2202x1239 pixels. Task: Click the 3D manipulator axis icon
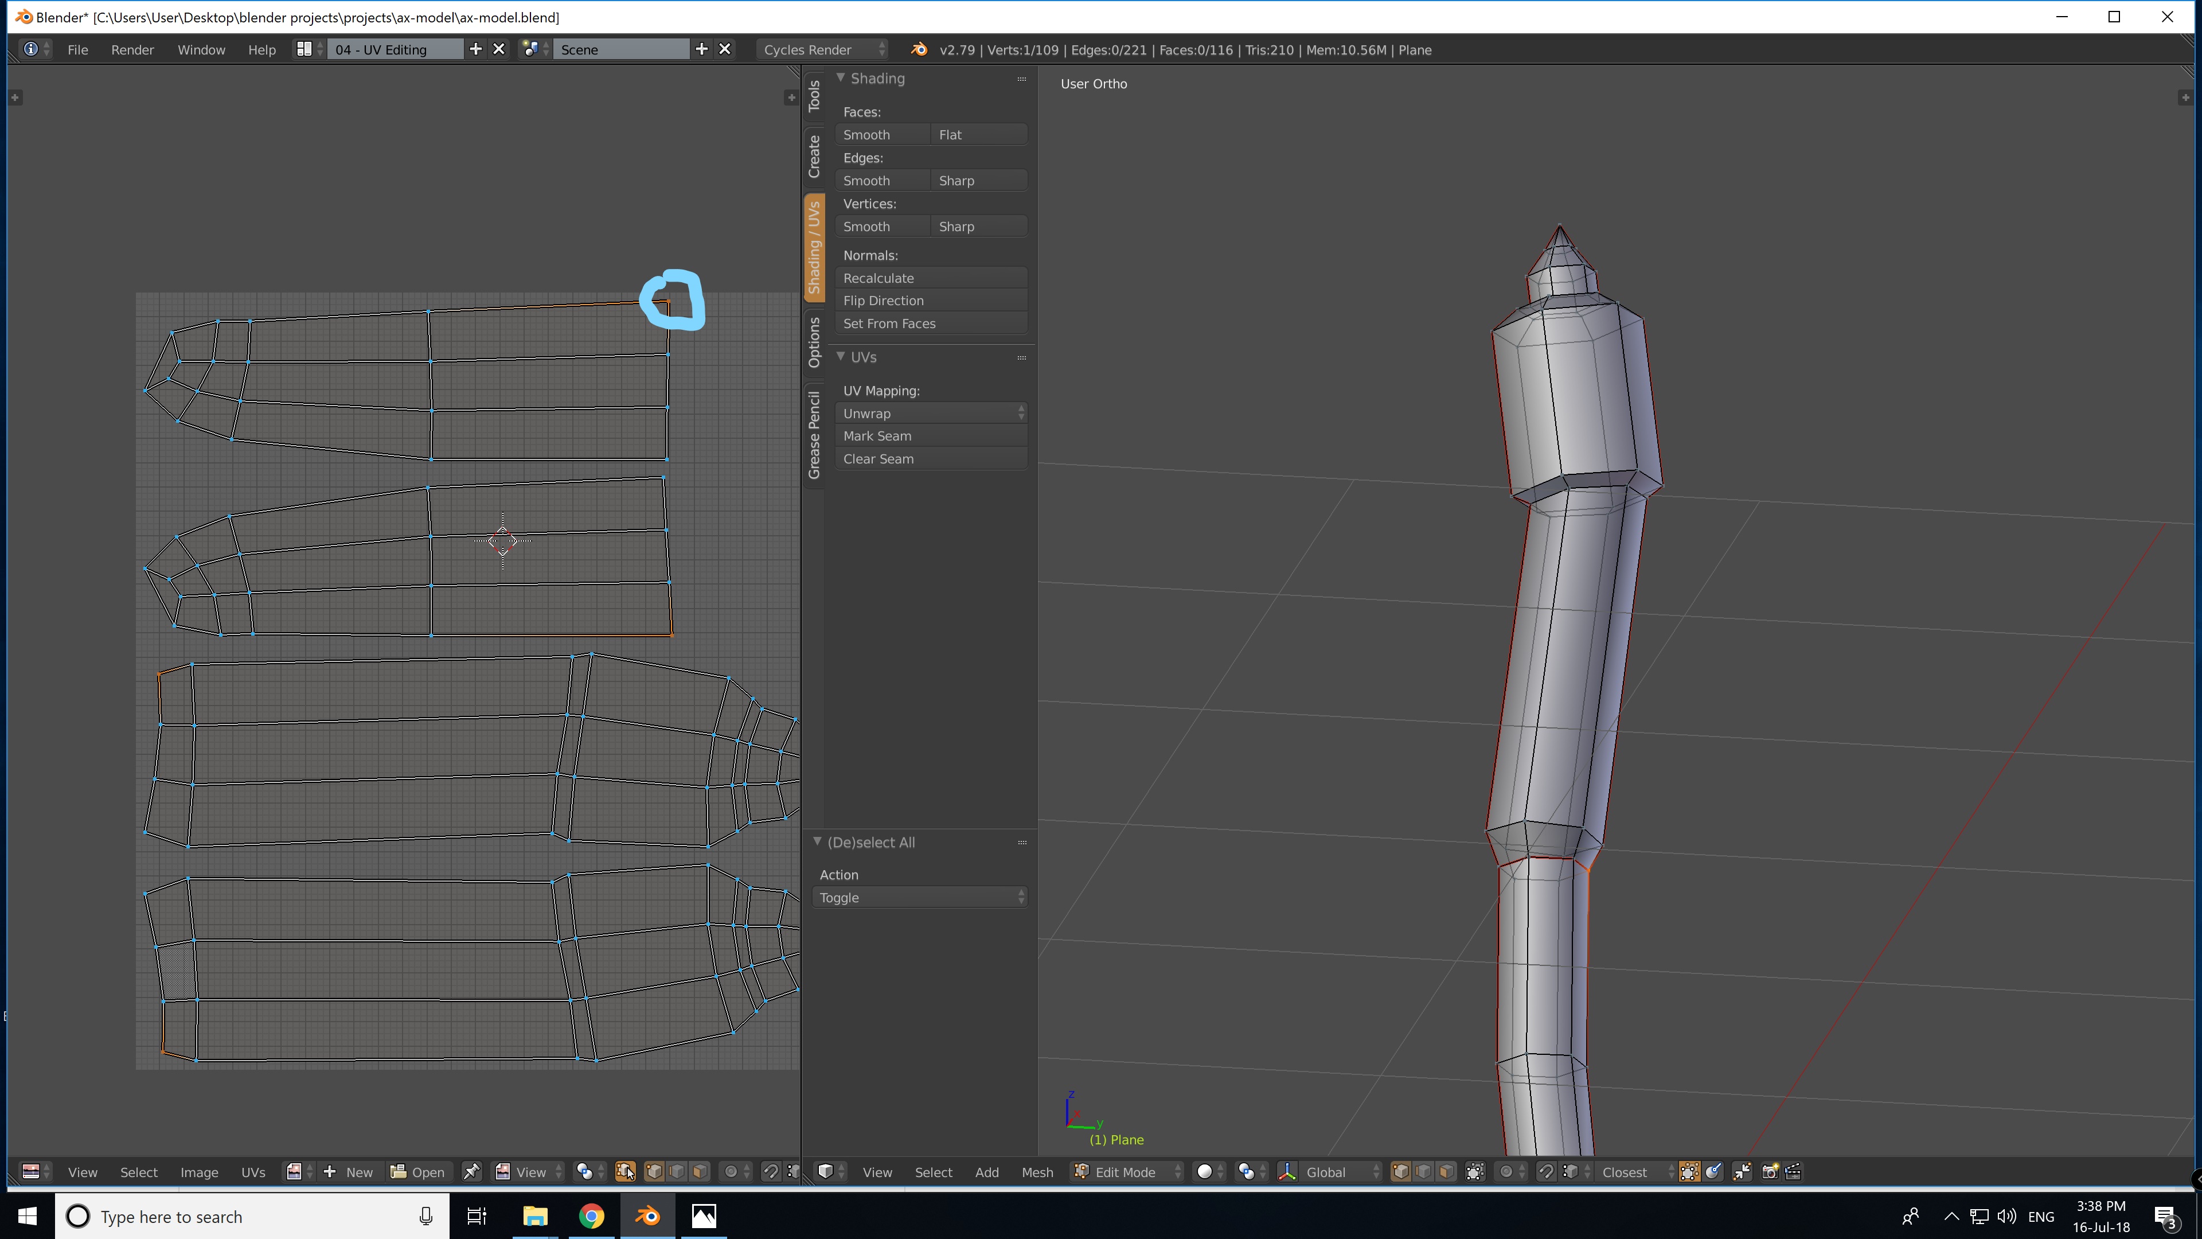pyautogui.click(x=1287, y=1171)
